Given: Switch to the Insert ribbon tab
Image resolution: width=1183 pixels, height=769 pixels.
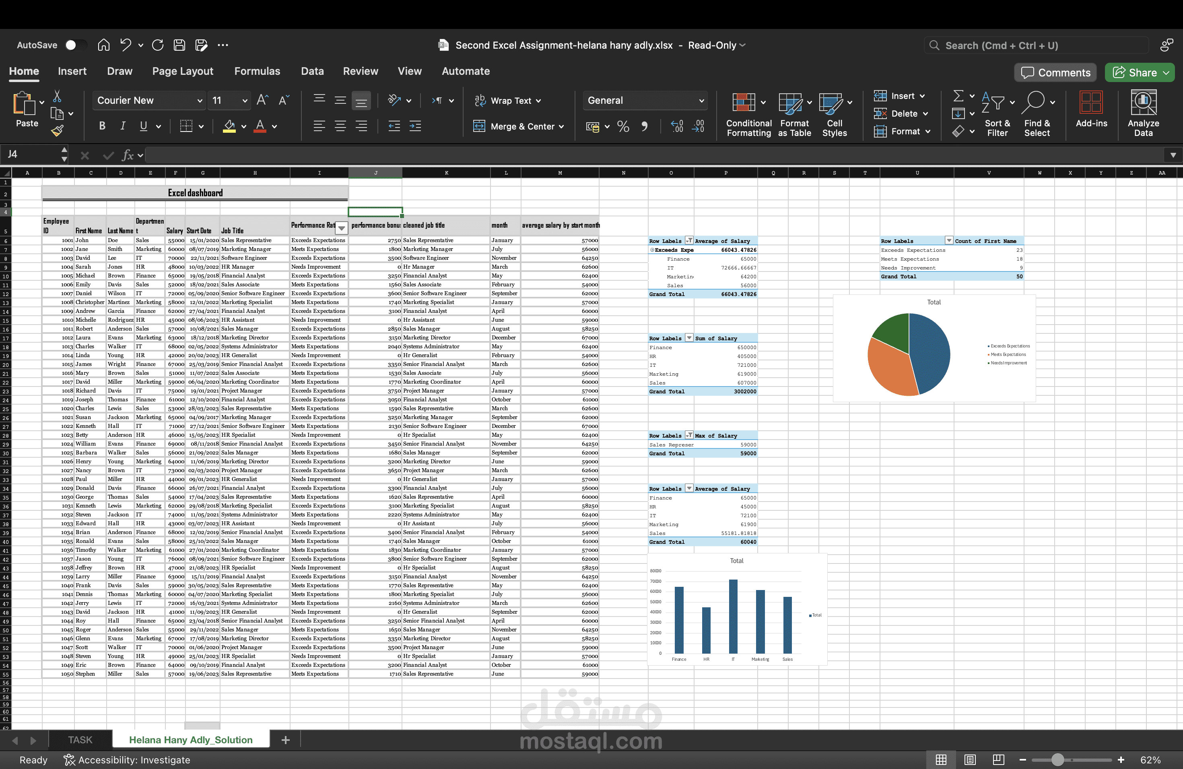Looking at the screenshot, I should (72, 71).
